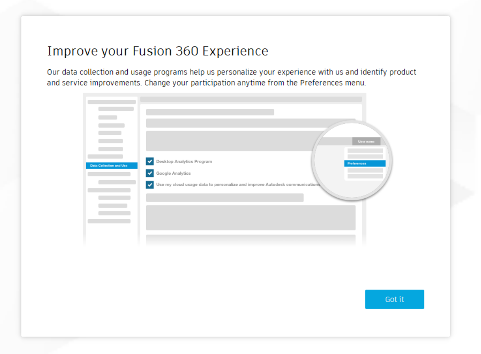Viewport: 481px width, 354px height.
Task: Select the menu row just above Preferences
Action: [365, 157]
